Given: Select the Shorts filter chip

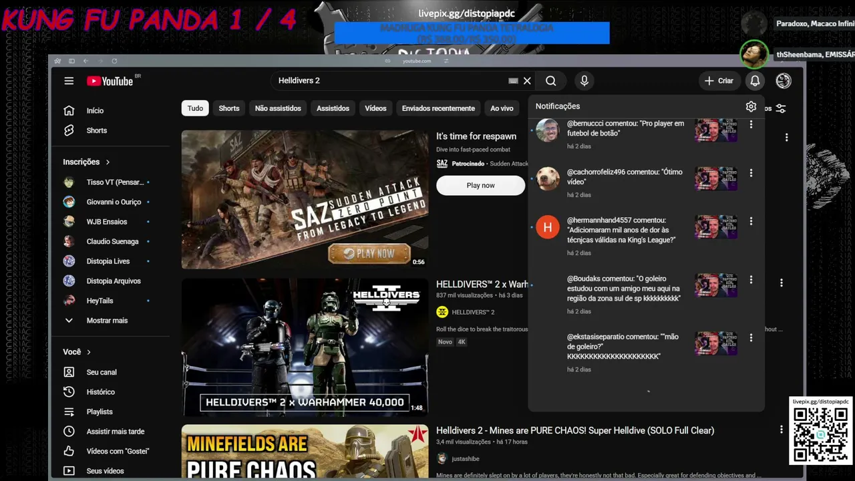Looking at the screenshot, I should 229,108.
